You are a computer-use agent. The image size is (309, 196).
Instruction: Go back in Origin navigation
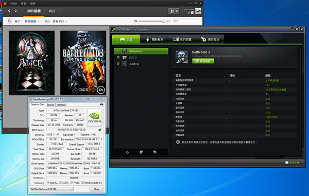click(x=9, y=11)
